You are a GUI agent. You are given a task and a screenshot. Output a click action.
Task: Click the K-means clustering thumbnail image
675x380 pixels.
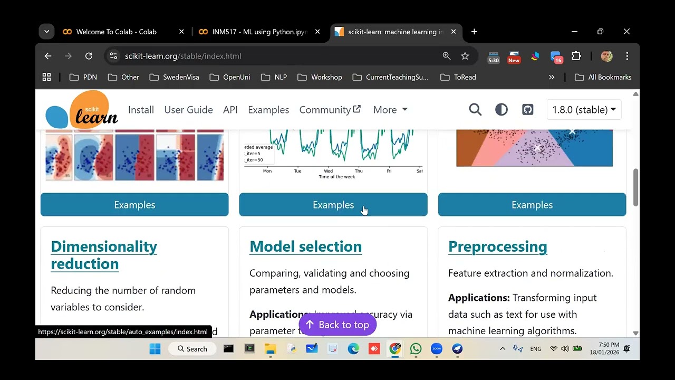(534, 148)
